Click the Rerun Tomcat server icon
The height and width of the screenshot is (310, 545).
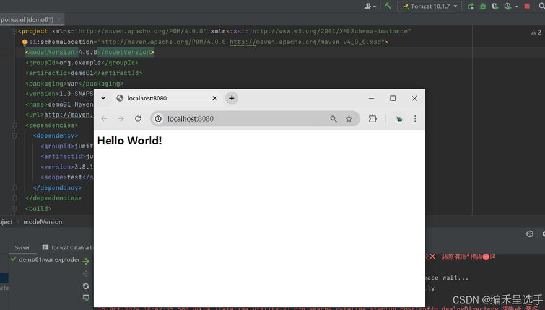pos(471,6)
